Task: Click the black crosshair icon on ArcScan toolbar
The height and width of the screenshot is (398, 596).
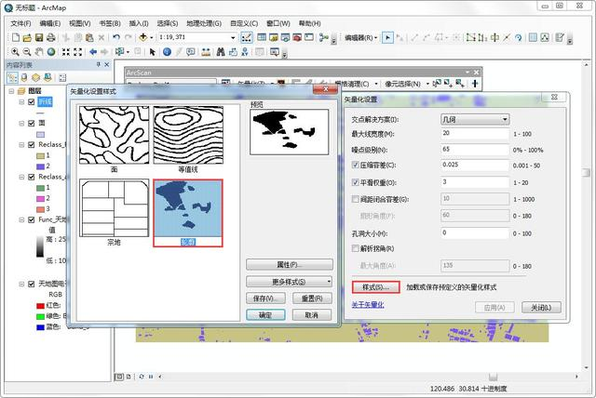Action: pyautogui.click(x=475, y=83)
